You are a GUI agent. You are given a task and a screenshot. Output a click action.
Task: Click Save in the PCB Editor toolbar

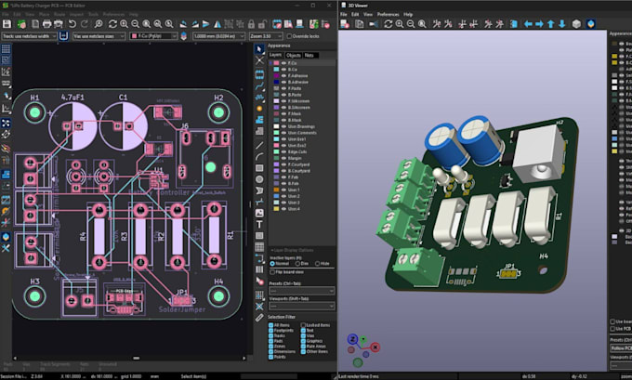point(7,24)
